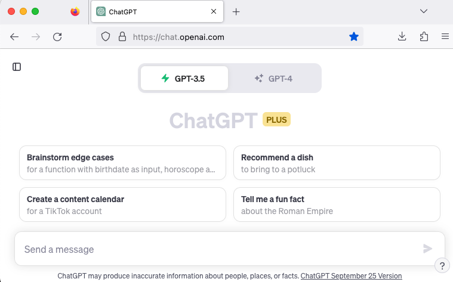Viewport: 453px width, 282px height.
Task: Click the site security padlock icon
Action: (x=122, y=37)
